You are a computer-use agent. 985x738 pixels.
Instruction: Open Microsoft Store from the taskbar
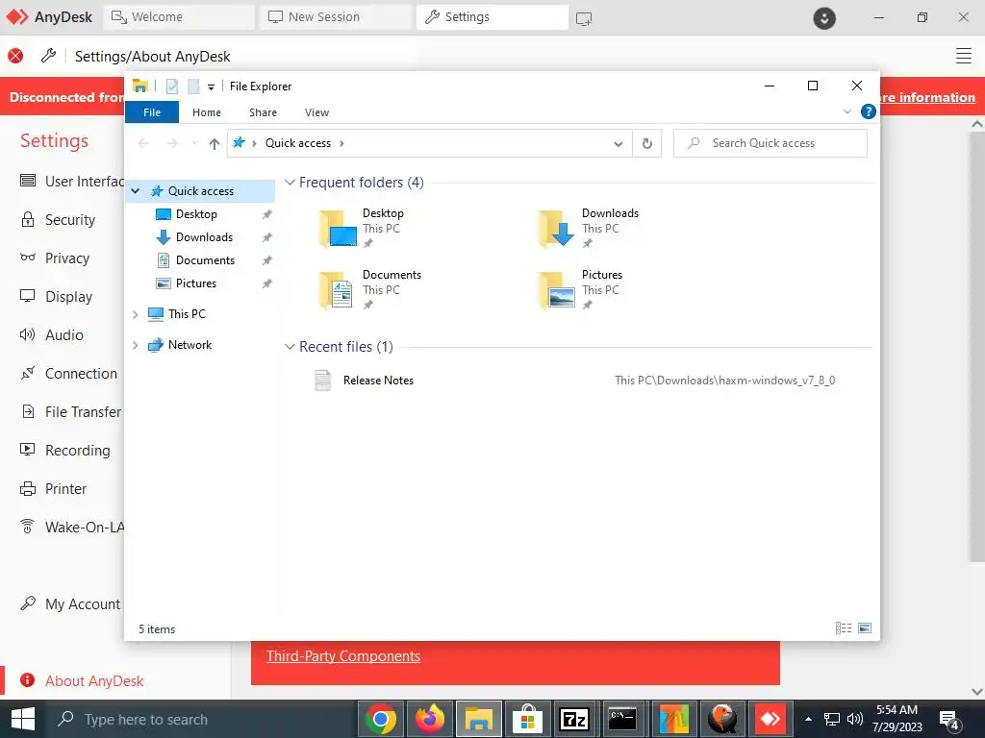pyautogui.click(x=528, y=719)
